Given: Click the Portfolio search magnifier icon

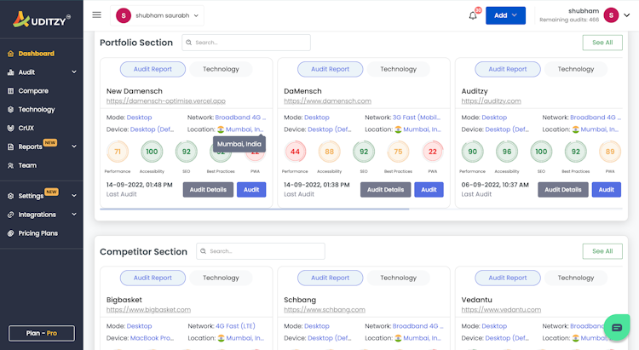Looking at the screenshot, I should pos(188,43).
